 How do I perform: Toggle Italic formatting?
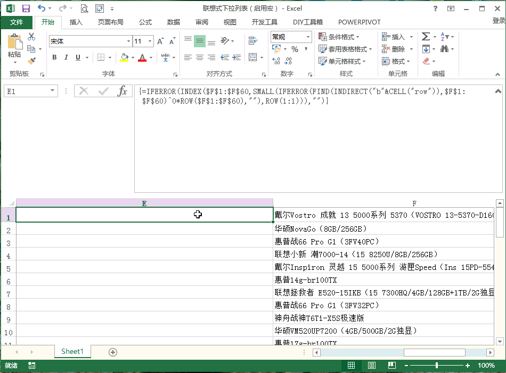click(66, 57)
